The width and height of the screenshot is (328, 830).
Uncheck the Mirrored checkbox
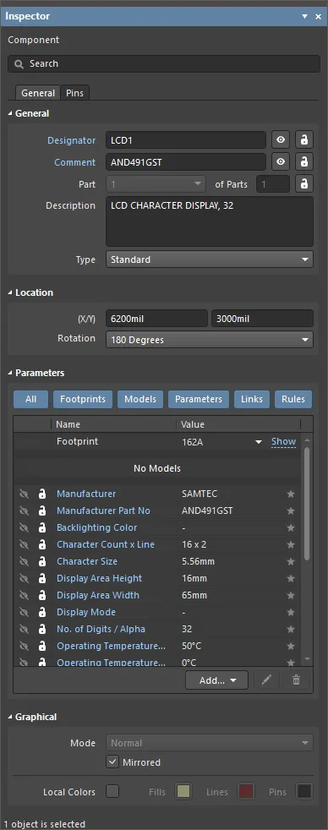pos(112,762)
